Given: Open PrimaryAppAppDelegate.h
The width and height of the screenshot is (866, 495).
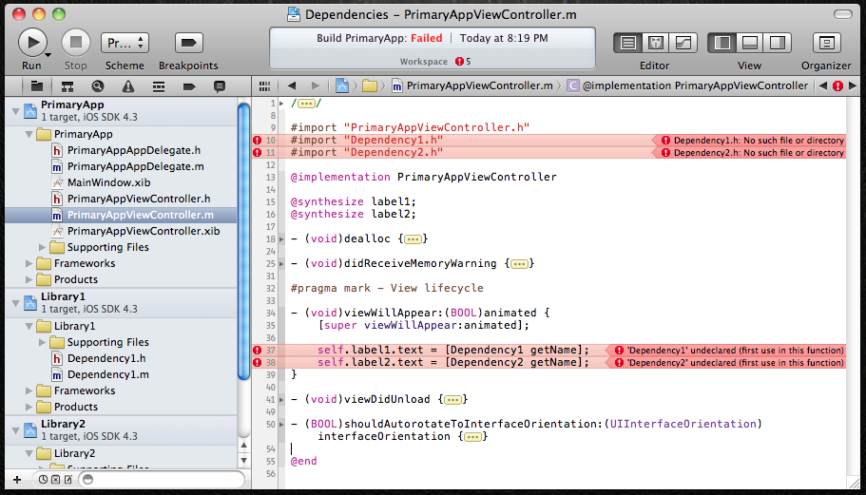Looking at the screenshot, I should [x=134, y=150].
